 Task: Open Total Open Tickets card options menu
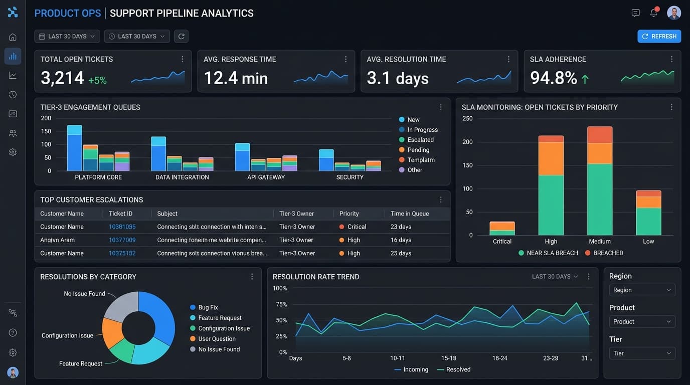click(x=183, y=59)
